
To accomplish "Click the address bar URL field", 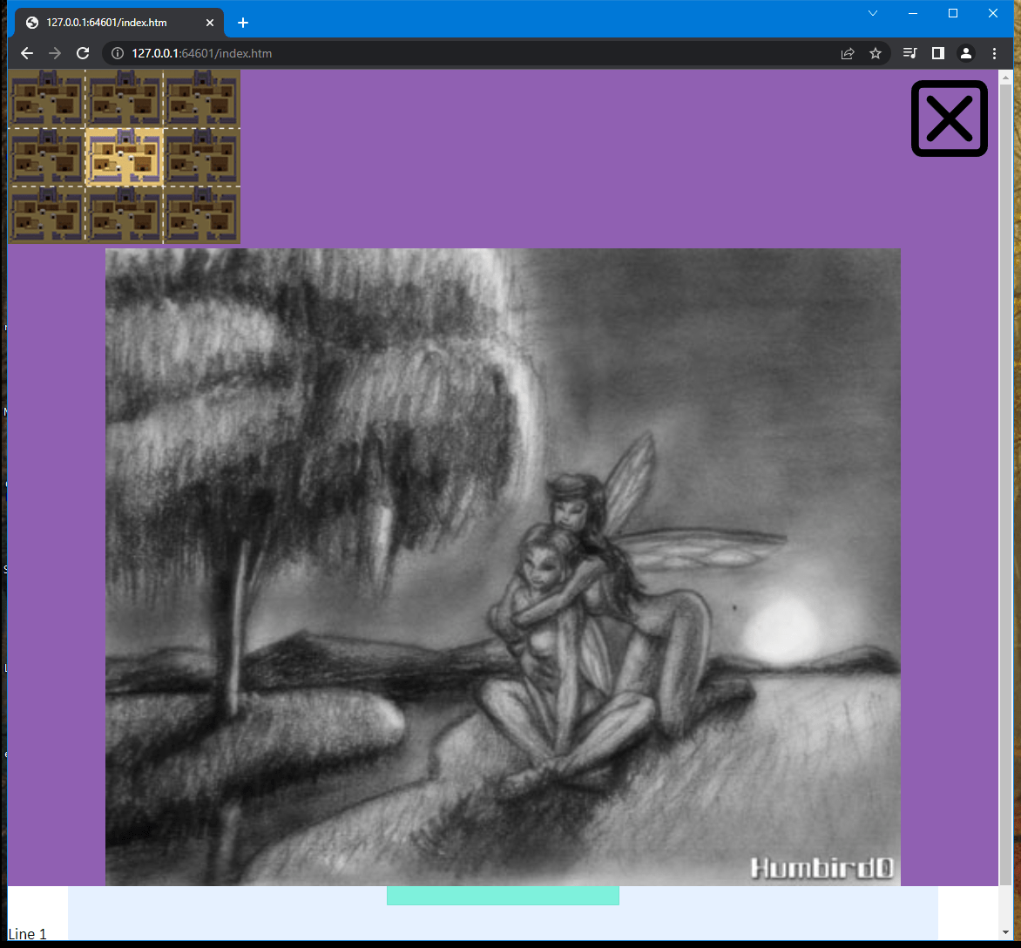I will [479, 53].
